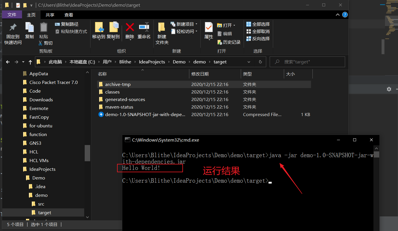Viewport: 398px width, 231px height.
Task: Click the red Delete (删除) icon
Action: click(x=130, y=27)
